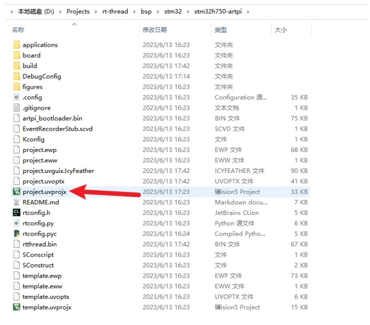Expand chevron before 本地磁盘 (D:) breadcrumb

click(12, 12)
